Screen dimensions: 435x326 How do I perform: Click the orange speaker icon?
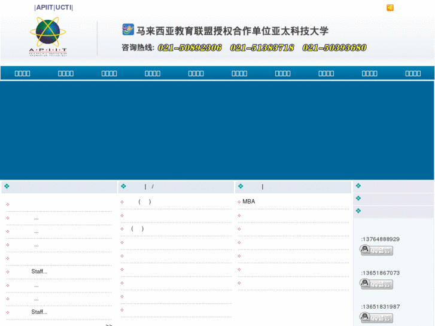coord(390,8)
